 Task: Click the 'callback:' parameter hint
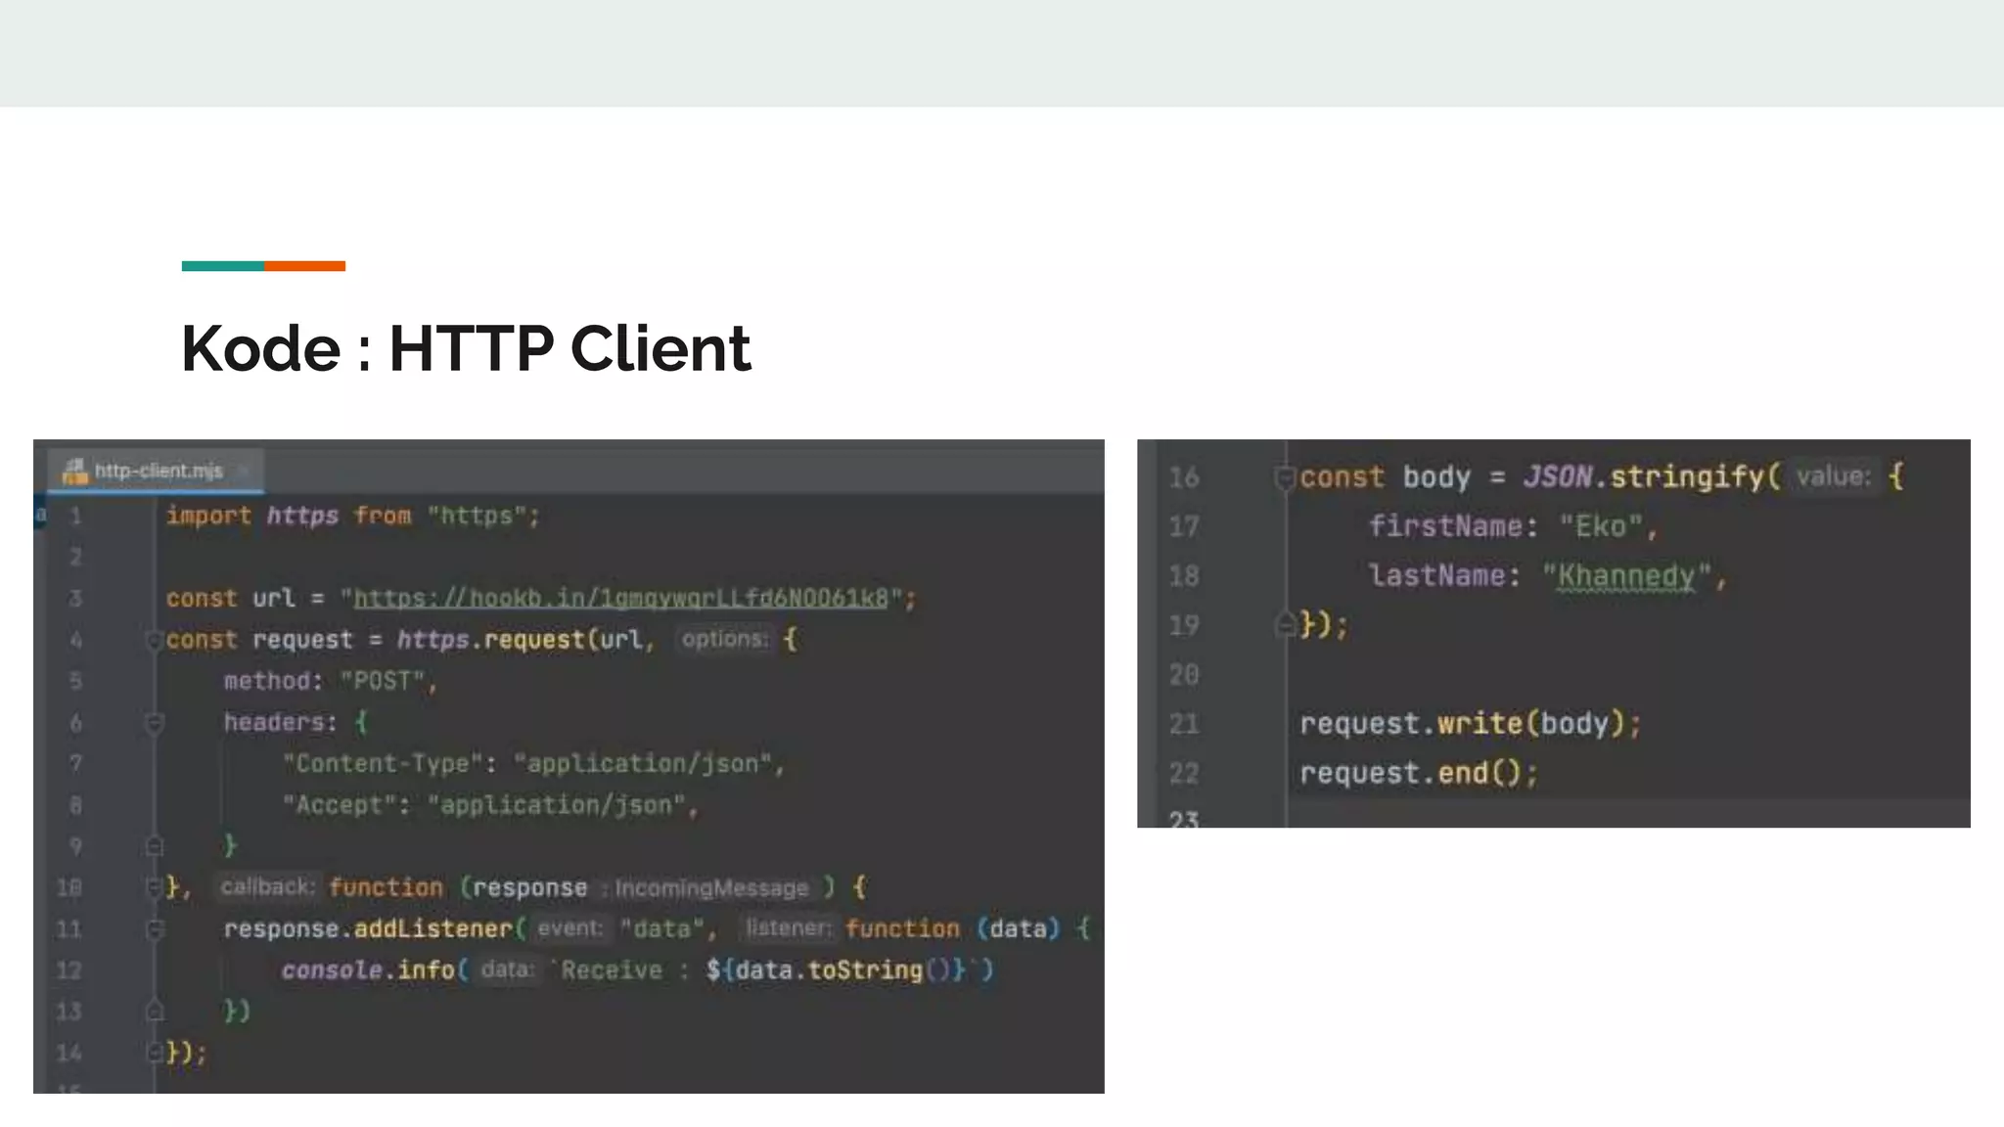(267, 887)
